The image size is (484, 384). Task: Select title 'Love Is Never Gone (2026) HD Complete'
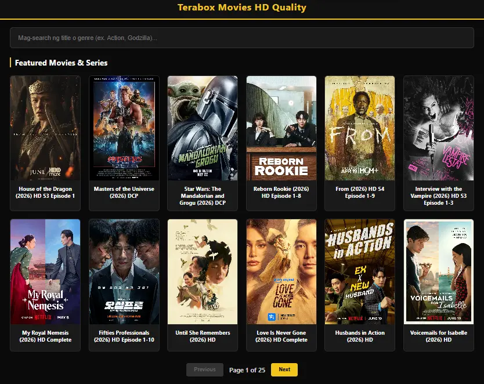[281, 336]
